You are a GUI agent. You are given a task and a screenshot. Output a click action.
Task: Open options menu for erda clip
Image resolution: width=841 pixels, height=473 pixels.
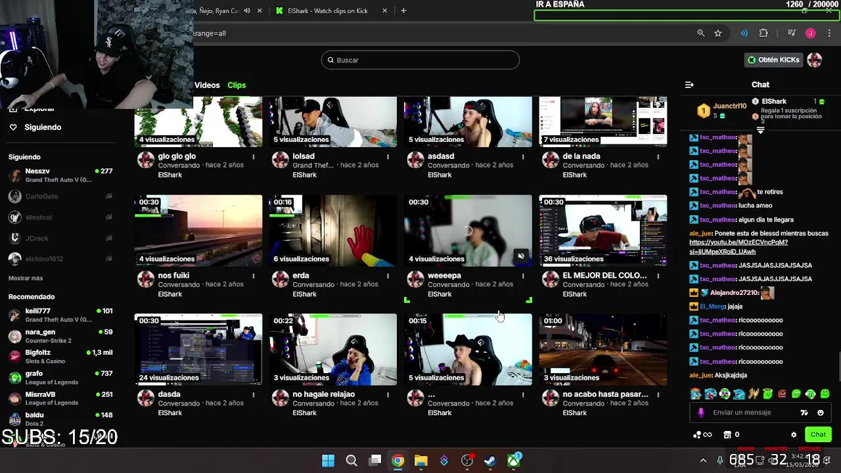388,276
